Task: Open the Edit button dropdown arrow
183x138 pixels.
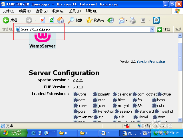Action: 150,20
